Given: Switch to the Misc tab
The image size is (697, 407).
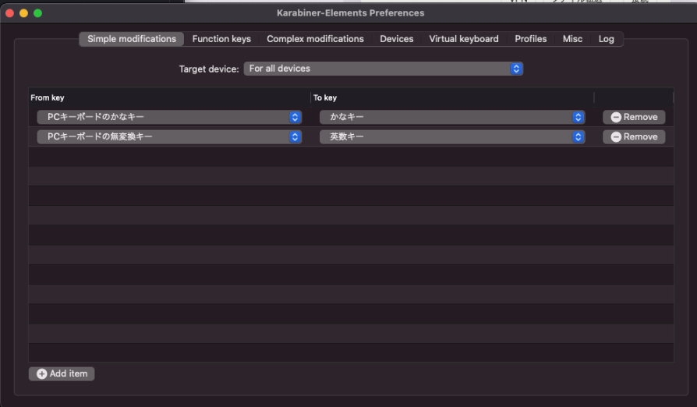Looking at the screenshot, I should (x=572, y=39).
